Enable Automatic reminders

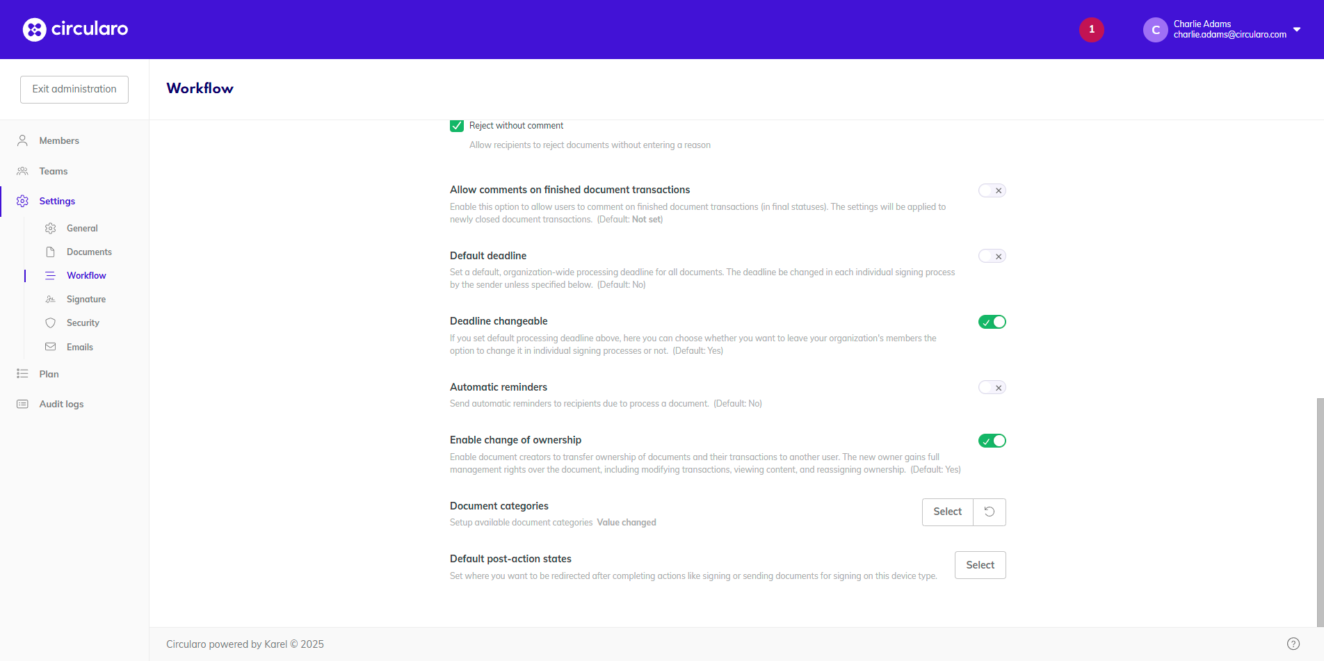[x=992, y=387]
